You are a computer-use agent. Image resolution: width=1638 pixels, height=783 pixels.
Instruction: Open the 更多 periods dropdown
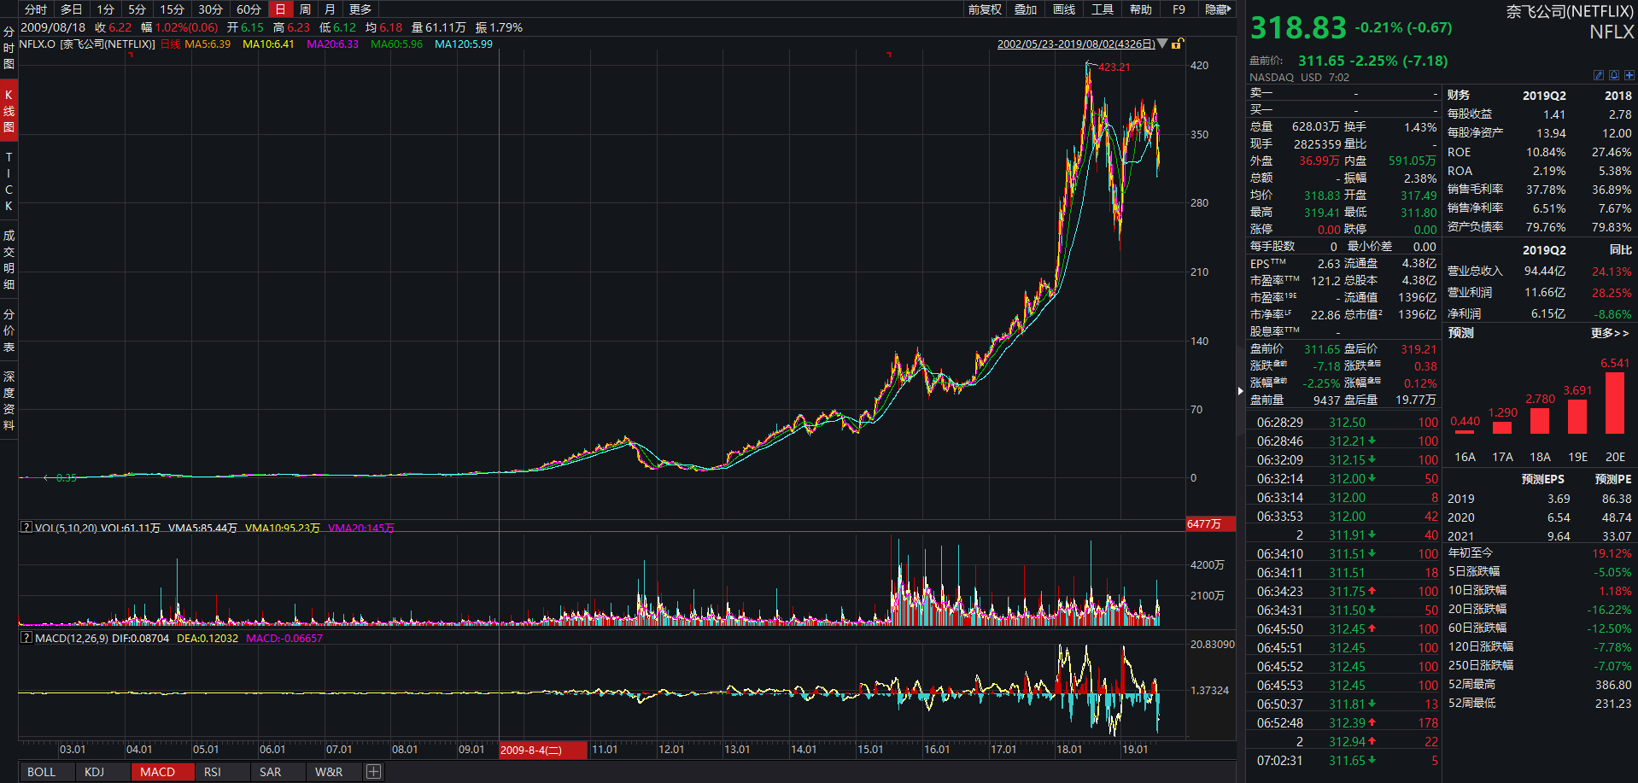[360, 9]
